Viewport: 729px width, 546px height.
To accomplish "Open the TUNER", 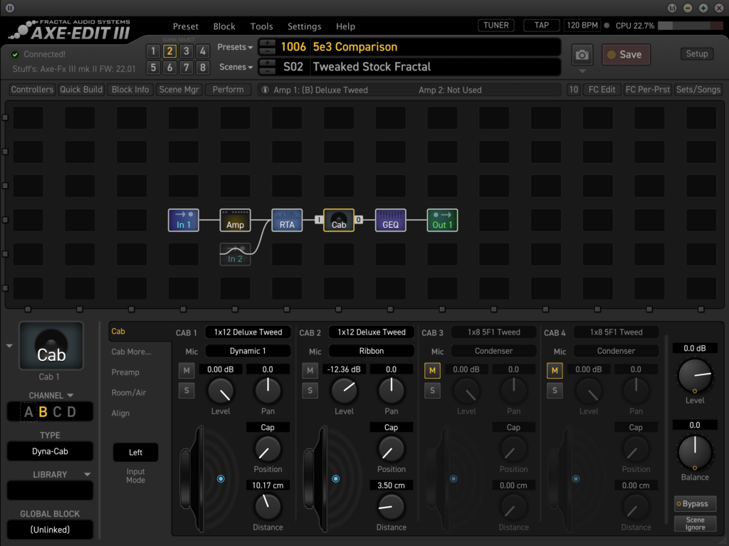I will [496, 25].
